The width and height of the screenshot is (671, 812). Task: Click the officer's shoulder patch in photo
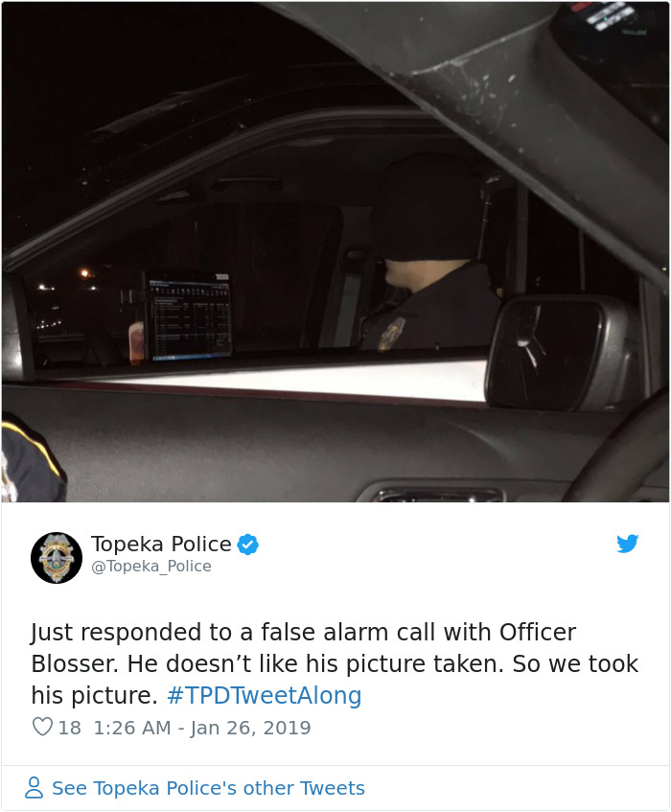(x=391, y=334)
